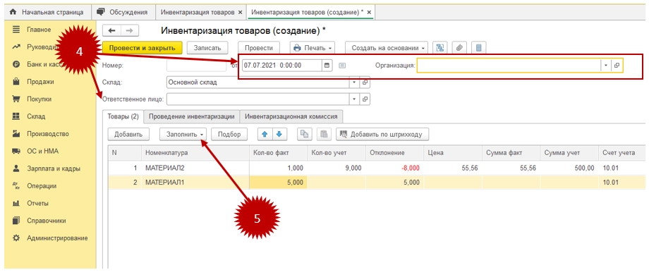Open Организация field selection form icon
The width and height of the screenshot is (649, 277).
coord(617,66)
